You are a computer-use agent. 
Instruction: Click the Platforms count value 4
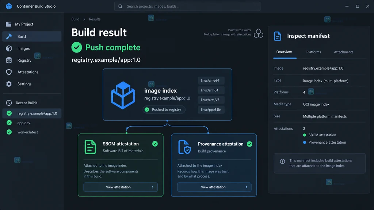(304, 92)
